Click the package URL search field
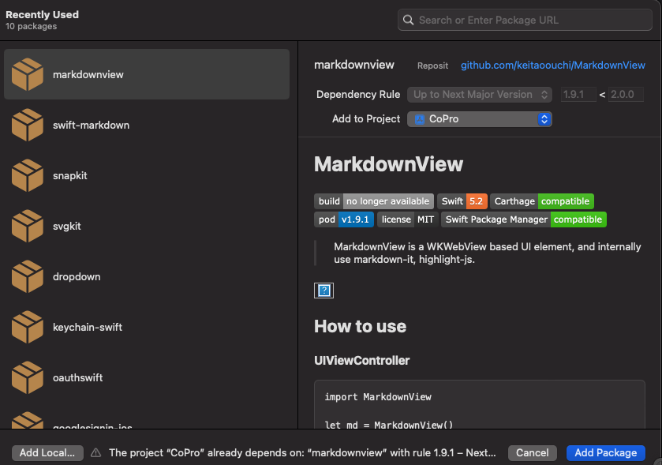Screen dimensions: 662x465 [525, 20]
